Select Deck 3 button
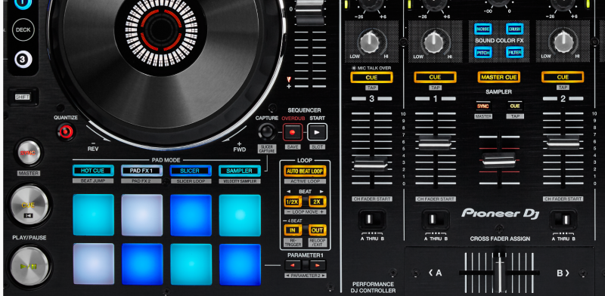 pos(23,60)
